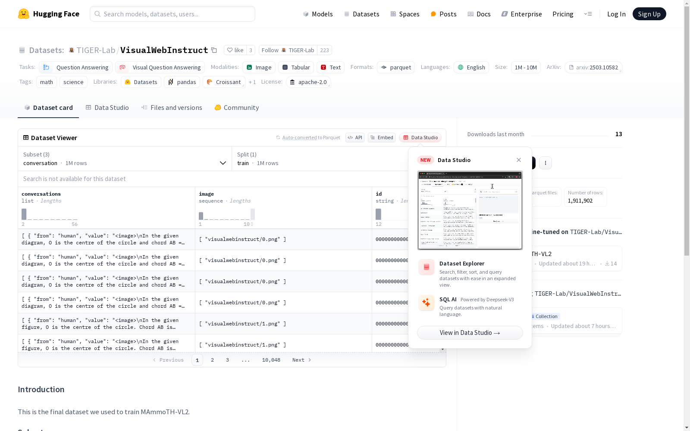Image resolution: width=690 pixels, height=431 pixels.
Task: Go to the Next page of rows
Action: click(302, 360)
